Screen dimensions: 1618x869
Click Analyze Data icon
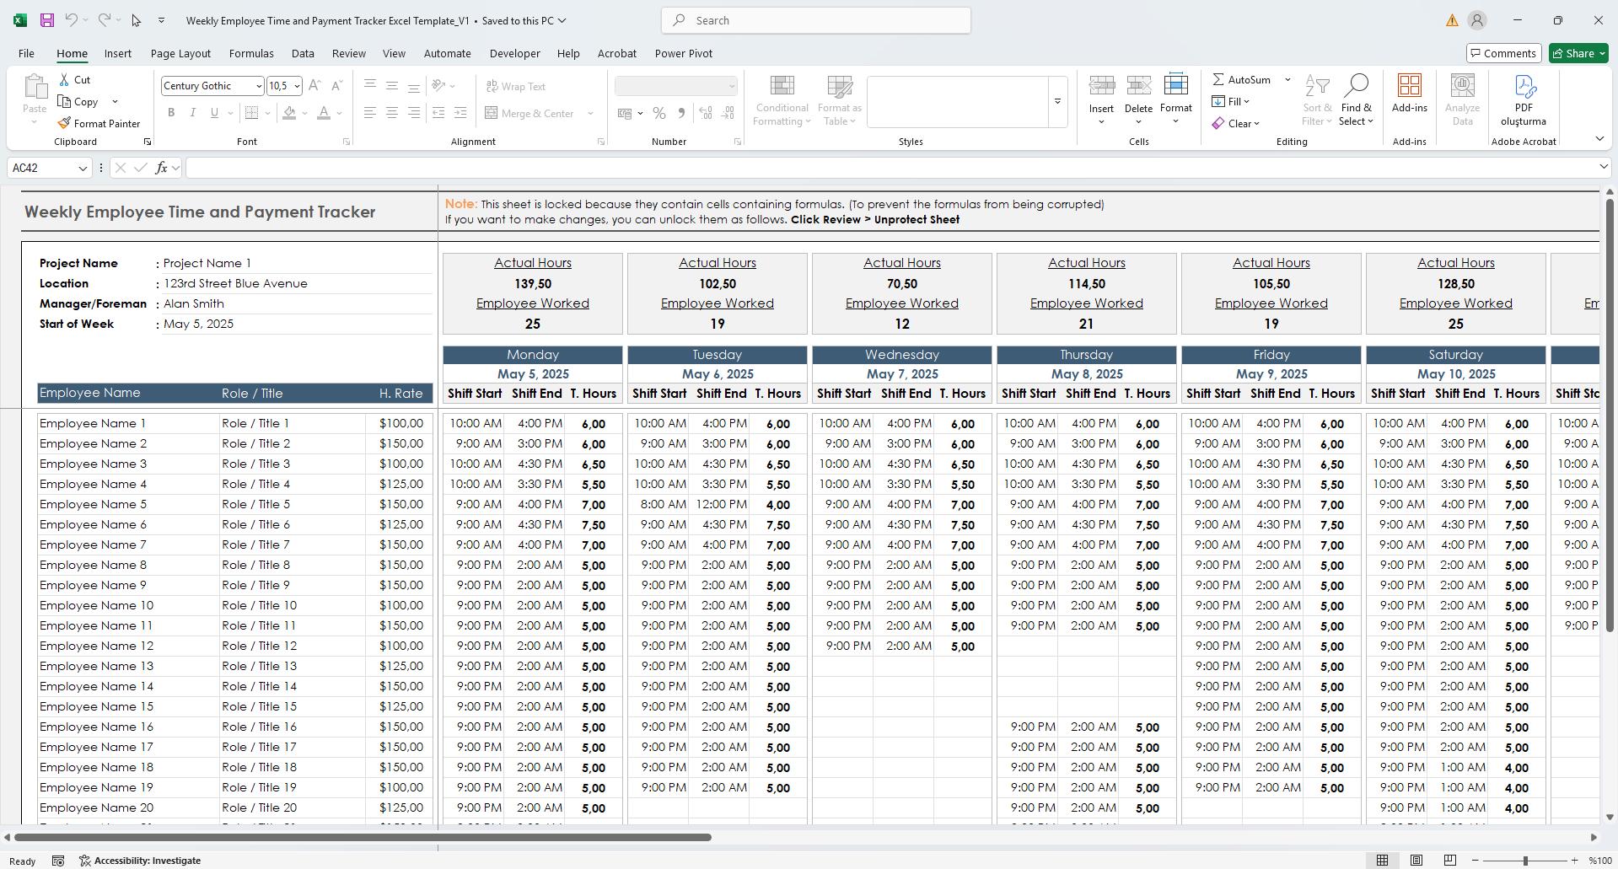[x=1462, y=86]
